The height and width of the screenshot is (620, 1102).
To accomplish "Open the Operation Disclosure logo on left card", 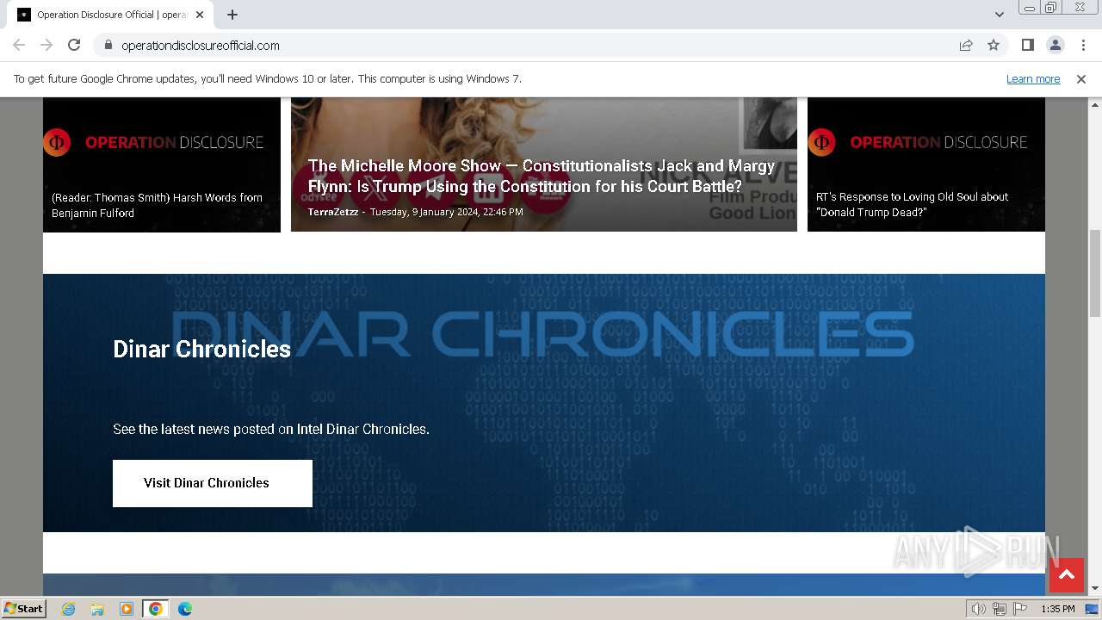I will pos(153,142).
